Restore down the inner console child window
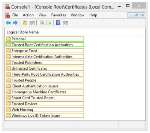The height and width of the screenshot is (133, 150). point(136,15)
